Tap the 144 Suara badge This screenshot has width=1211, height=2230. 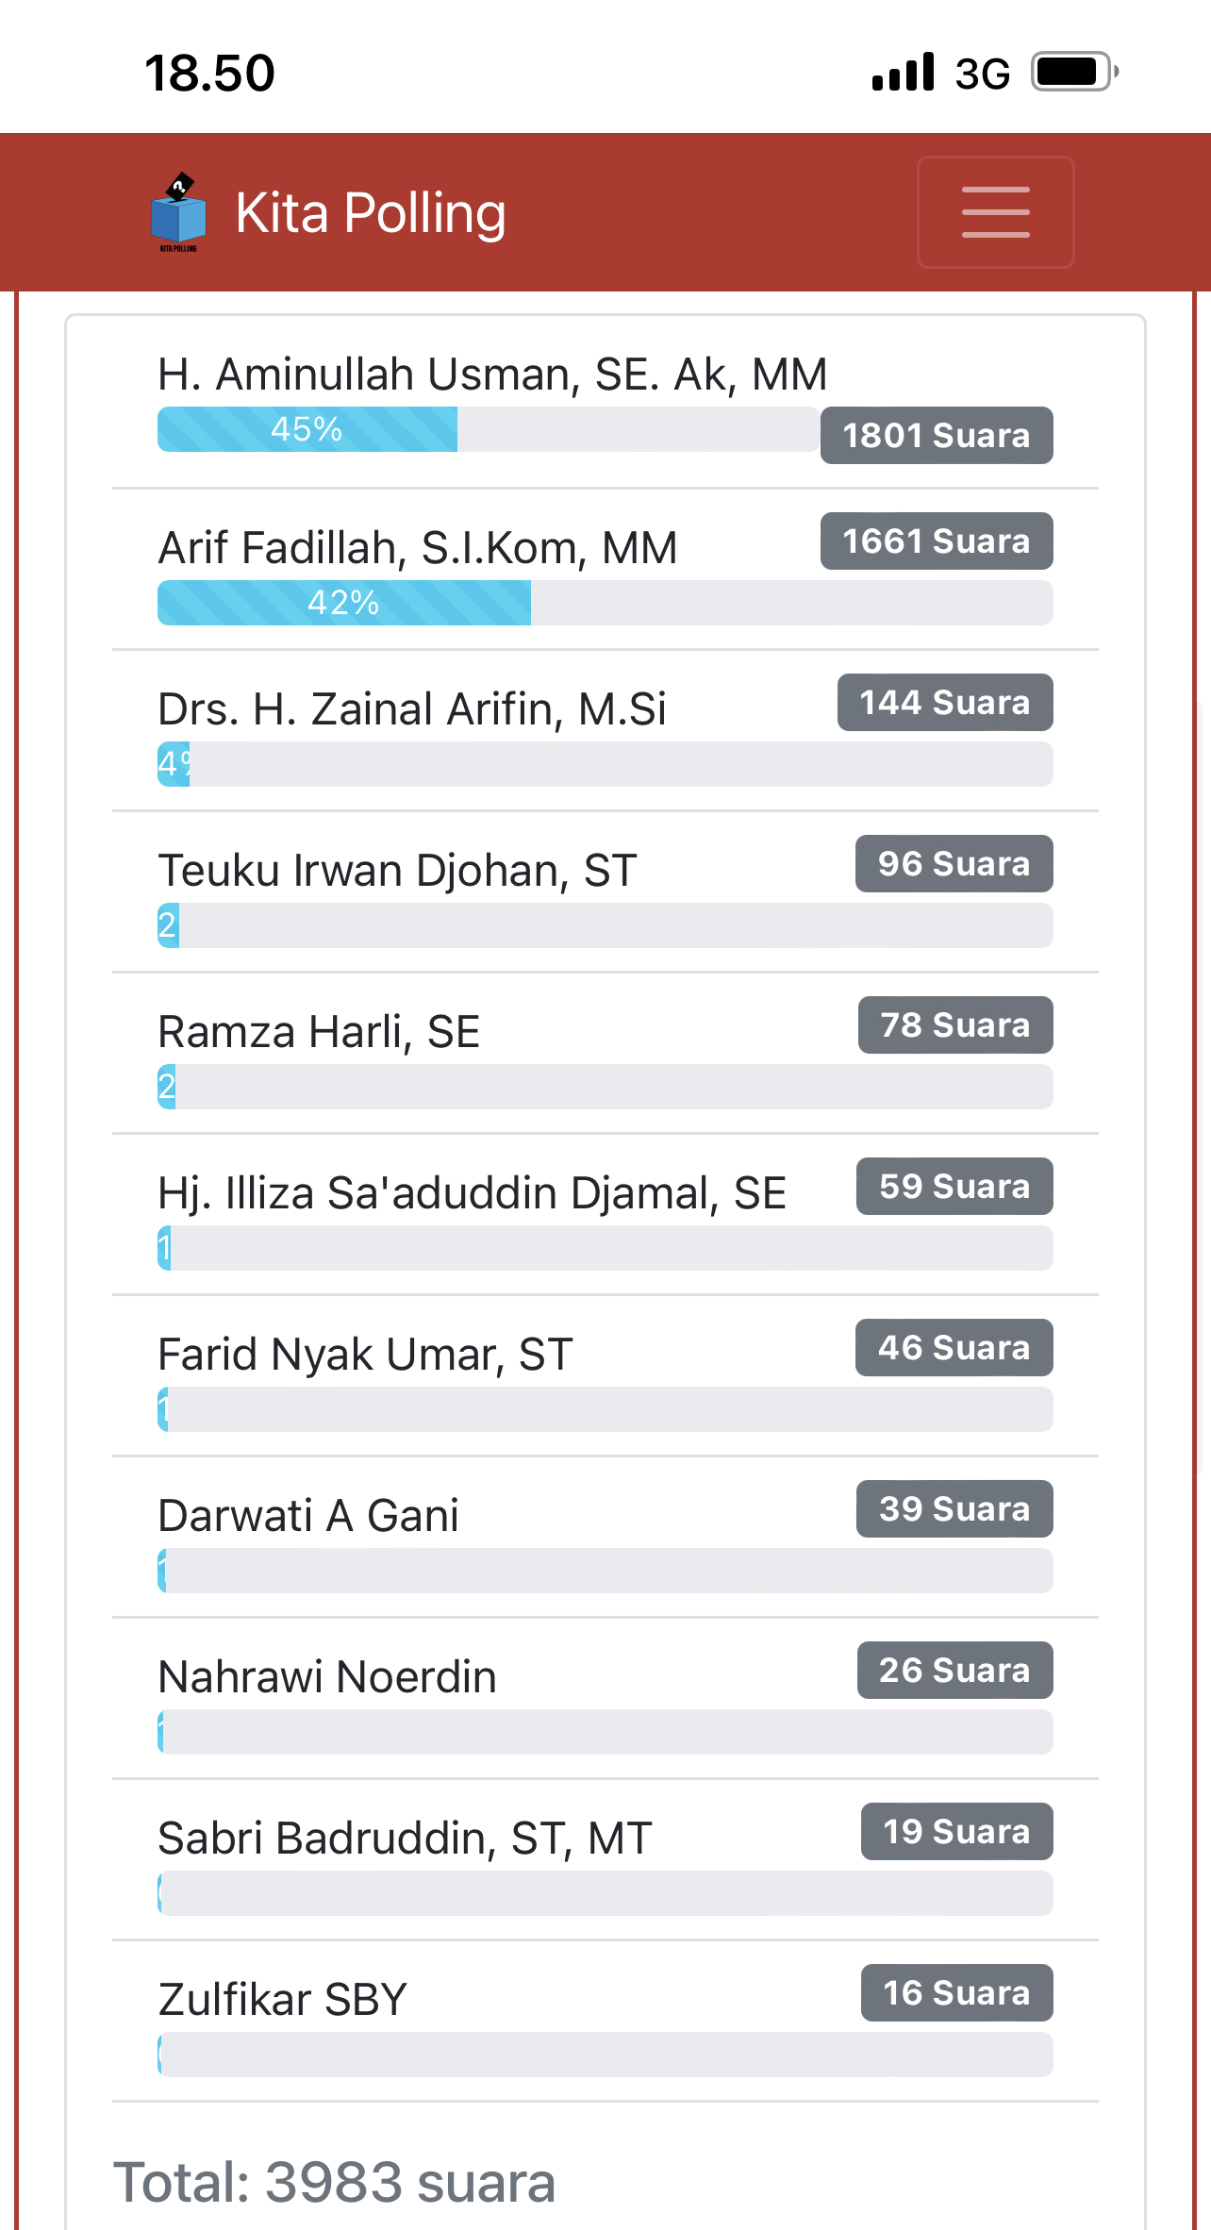[x=944, y=703]
